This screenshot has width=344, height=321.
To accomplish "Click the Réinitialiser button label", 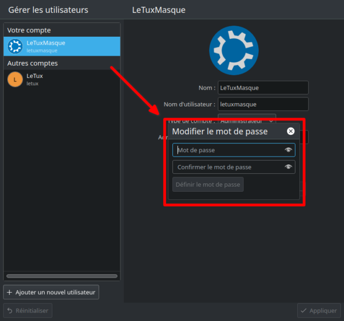I will [x=32, y=311].
